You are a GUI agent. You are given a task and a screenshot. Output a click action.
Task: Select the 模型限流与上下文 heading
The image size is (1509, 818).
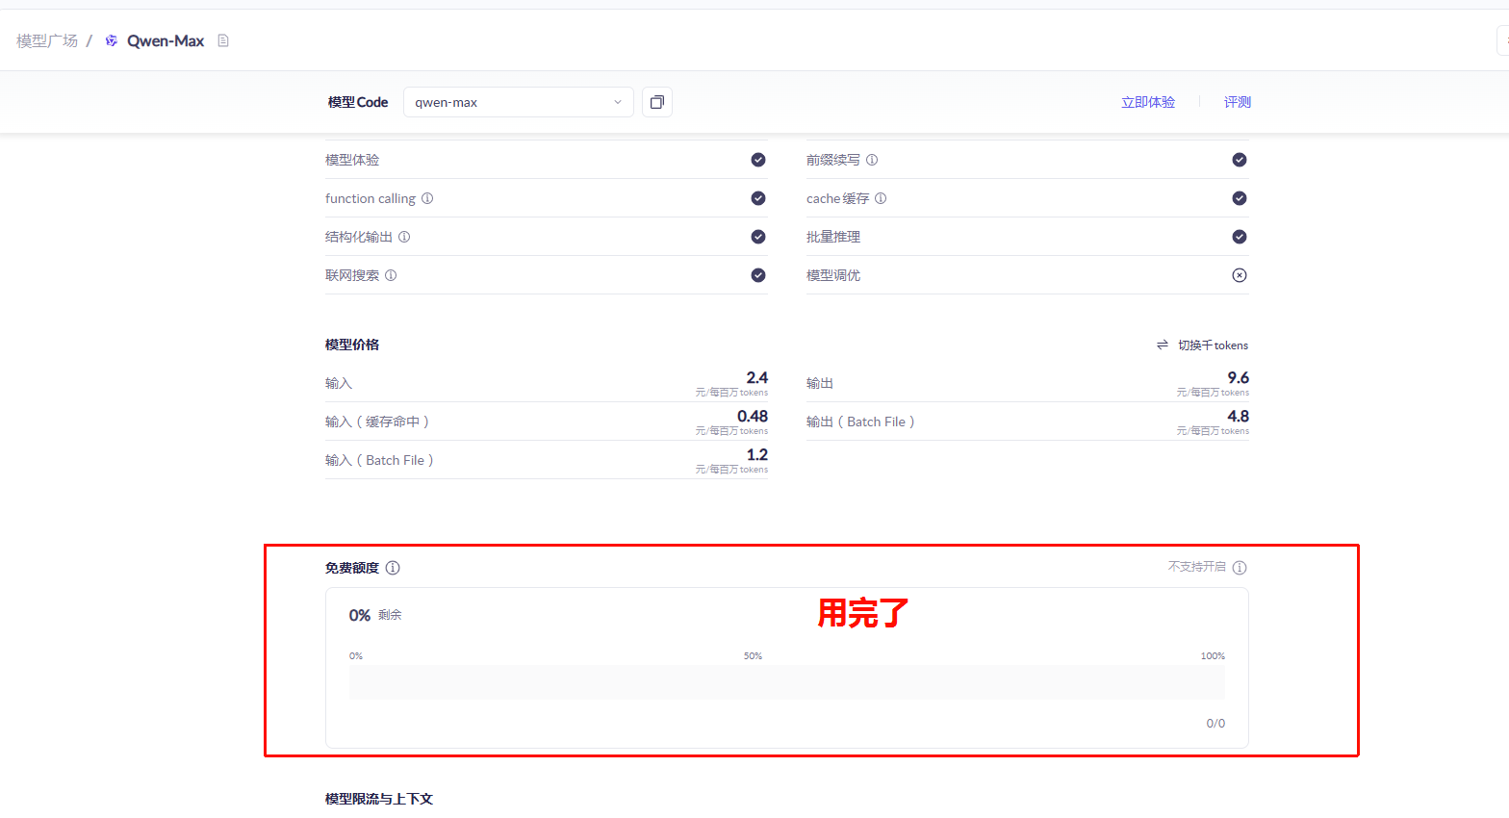[x=379, y=799]
